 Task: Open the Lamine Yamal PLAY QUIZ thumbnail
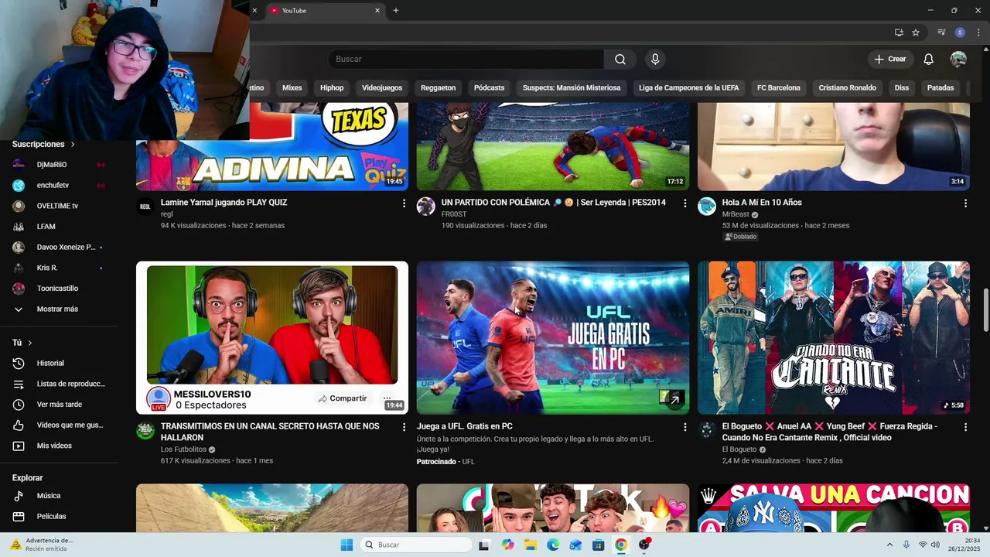(x=272, y=147)
